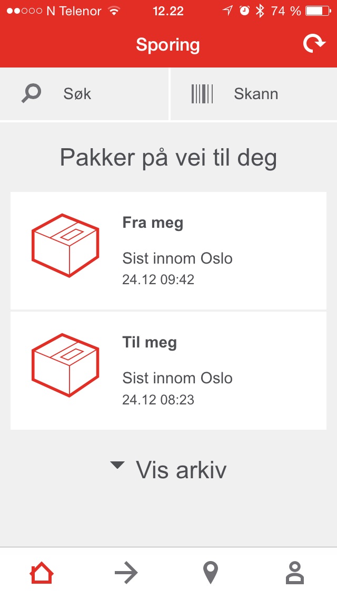This screenshot has height=599, width=337.
Task: Open the profile person tab
Action: click(295, 573)
